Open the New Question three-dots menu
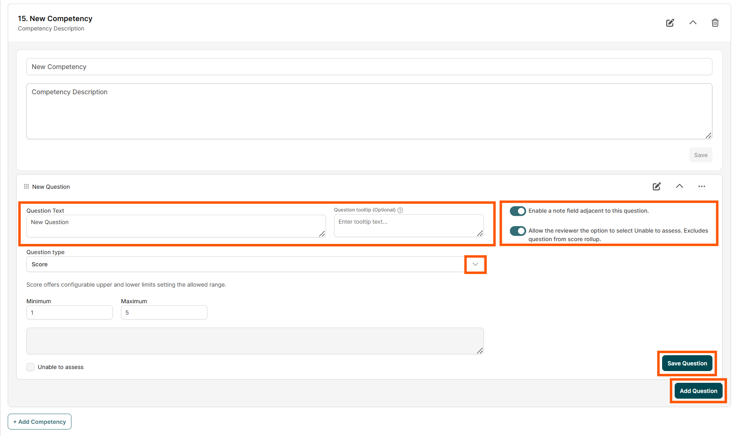The height and width of the screenshot is (436, 736). coord(701,186)
